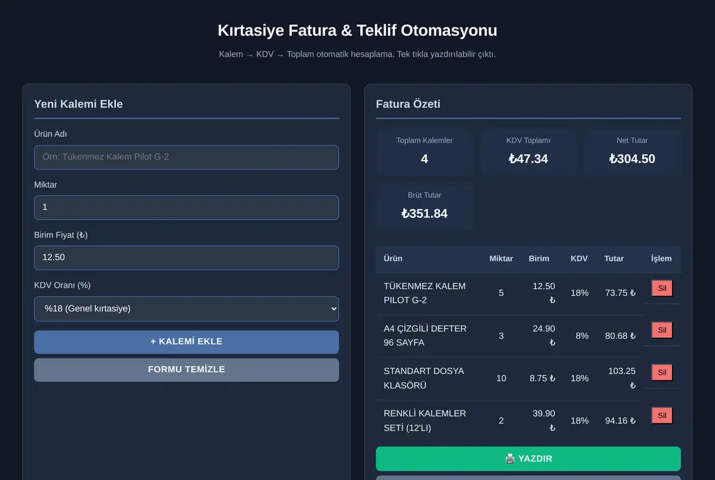Click the 39.90 ₺ unit price cell
The width and height of the screenshot is (715, 480).
click(x=542, y=420)
